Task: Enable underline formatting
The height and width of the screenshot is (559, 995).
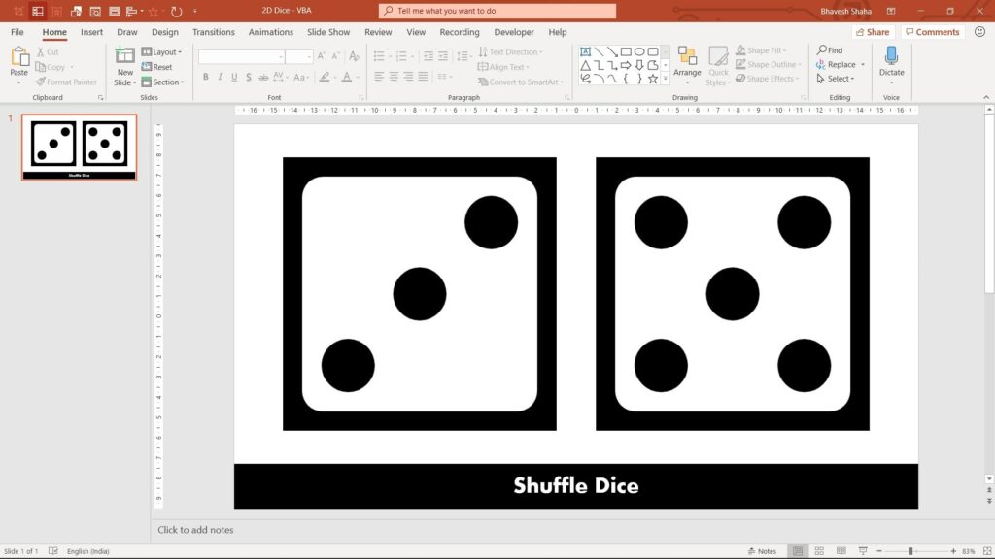Action: pos(233,76)
